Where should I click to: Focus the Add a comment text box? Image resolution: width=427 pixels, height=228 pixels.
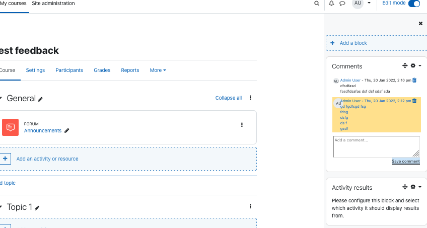(377, 146)
